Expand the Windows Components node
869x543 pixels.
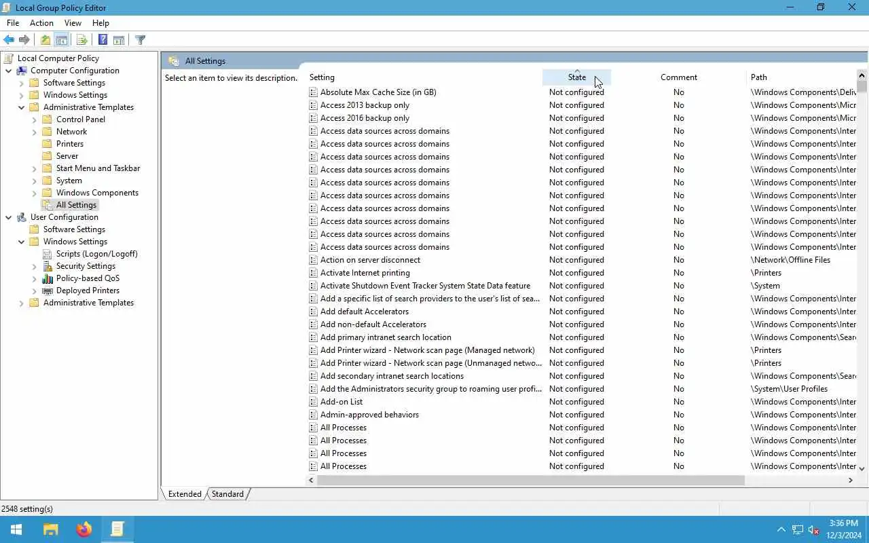click(x=34, y=193)
